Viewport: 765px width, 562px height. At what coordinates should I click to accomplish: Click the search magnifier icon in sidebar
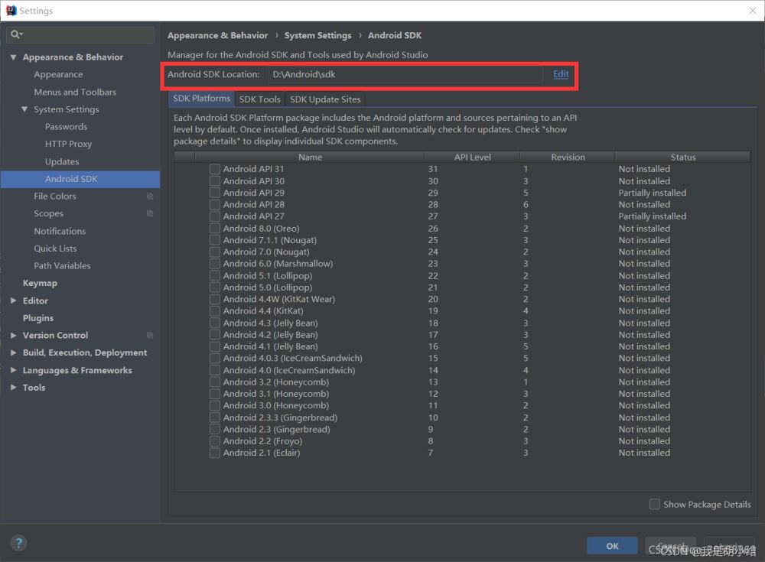tap(15, 34)
